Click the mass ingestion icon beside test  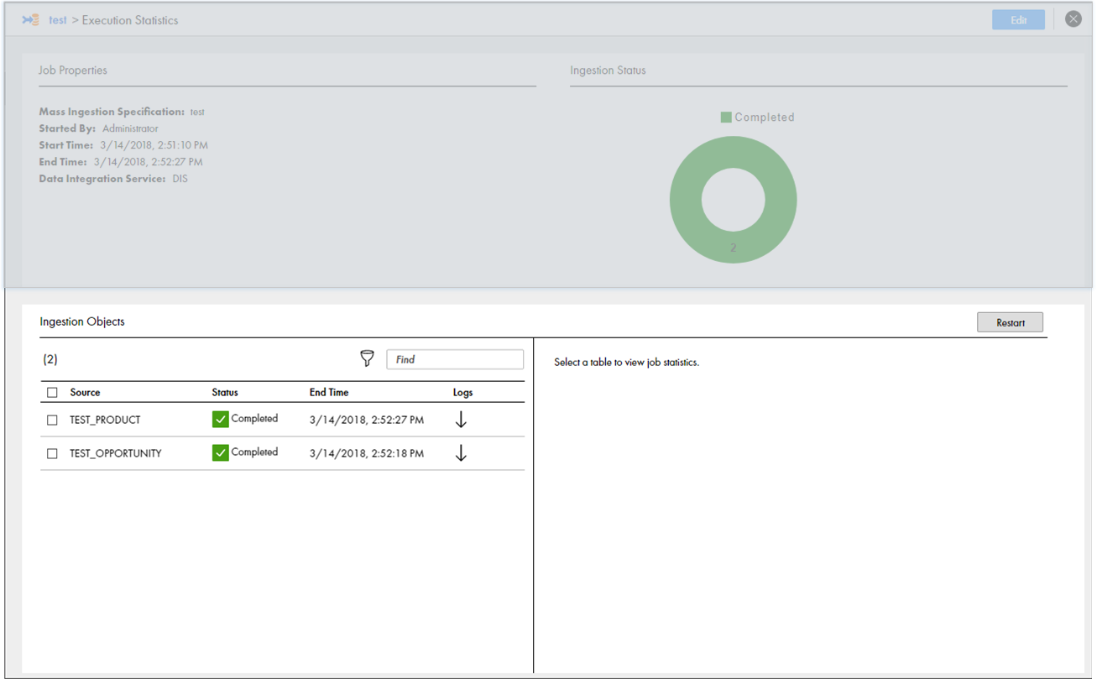(30, 19)
